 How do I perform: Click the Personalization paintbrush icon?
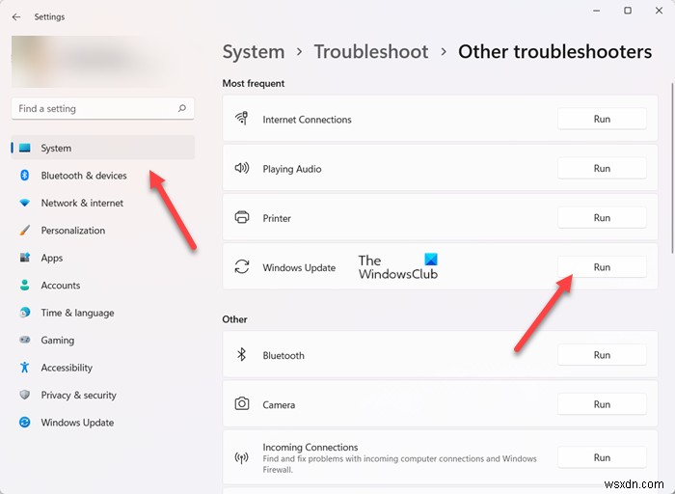coord(25,231)
